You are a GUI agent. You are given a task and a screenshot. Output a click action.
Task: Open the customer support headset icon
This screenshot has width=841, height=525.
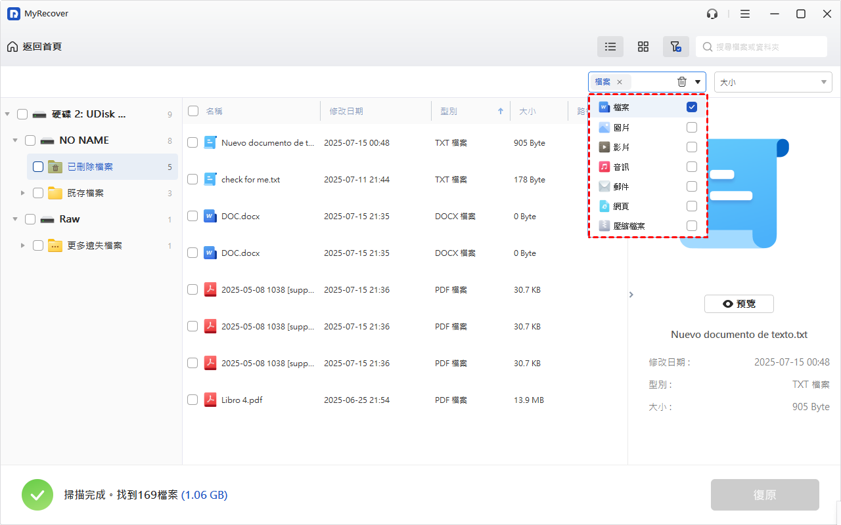712,14
